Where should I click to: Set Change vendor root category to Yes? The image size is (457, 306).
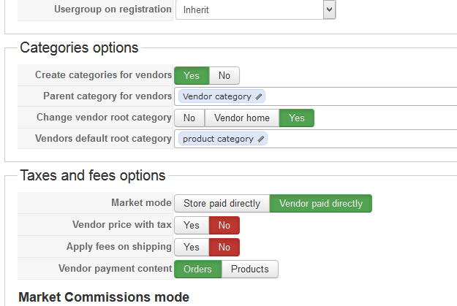(297, 118)
